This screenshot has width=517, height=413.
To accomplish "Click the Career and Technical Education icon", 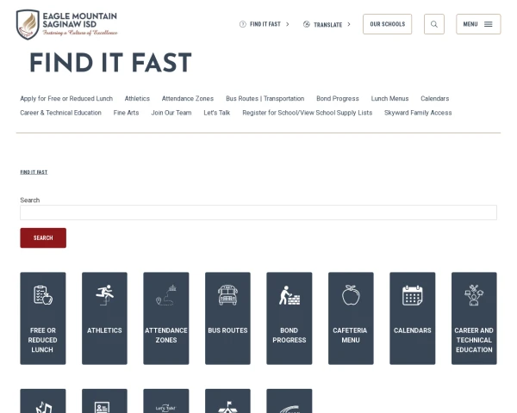I will 474,295.
